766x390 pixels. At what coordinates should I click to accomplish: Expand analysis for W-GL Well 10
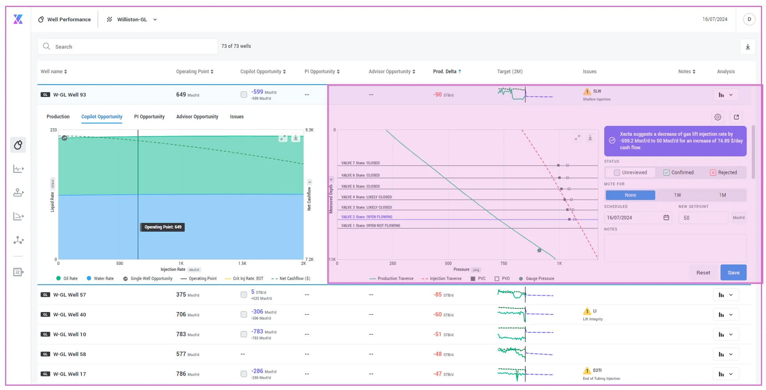pos(726,335)
